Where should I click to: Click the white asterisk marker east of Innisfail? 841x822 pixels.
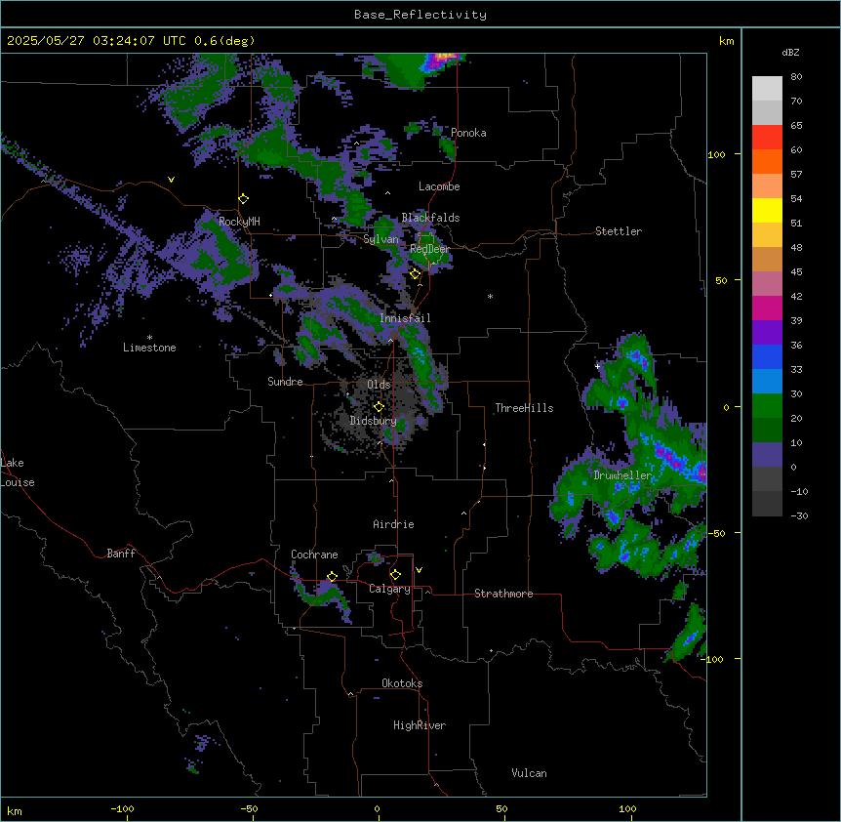(490, 296)
